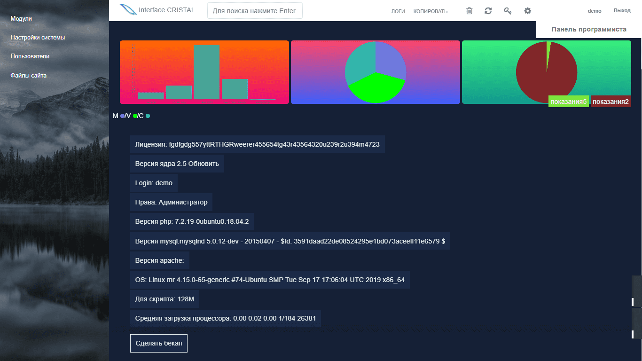Image resolution: width=642 pixels, height=361 pixels.
Task: Open settings via the gear icon
Action: (x=527, y=11)
